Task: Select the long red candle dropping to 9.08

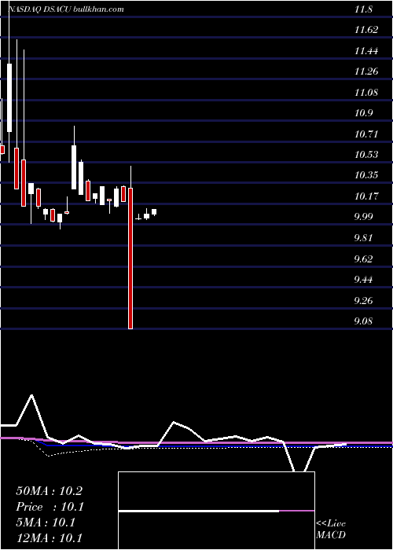Action: tap(130, 258)
